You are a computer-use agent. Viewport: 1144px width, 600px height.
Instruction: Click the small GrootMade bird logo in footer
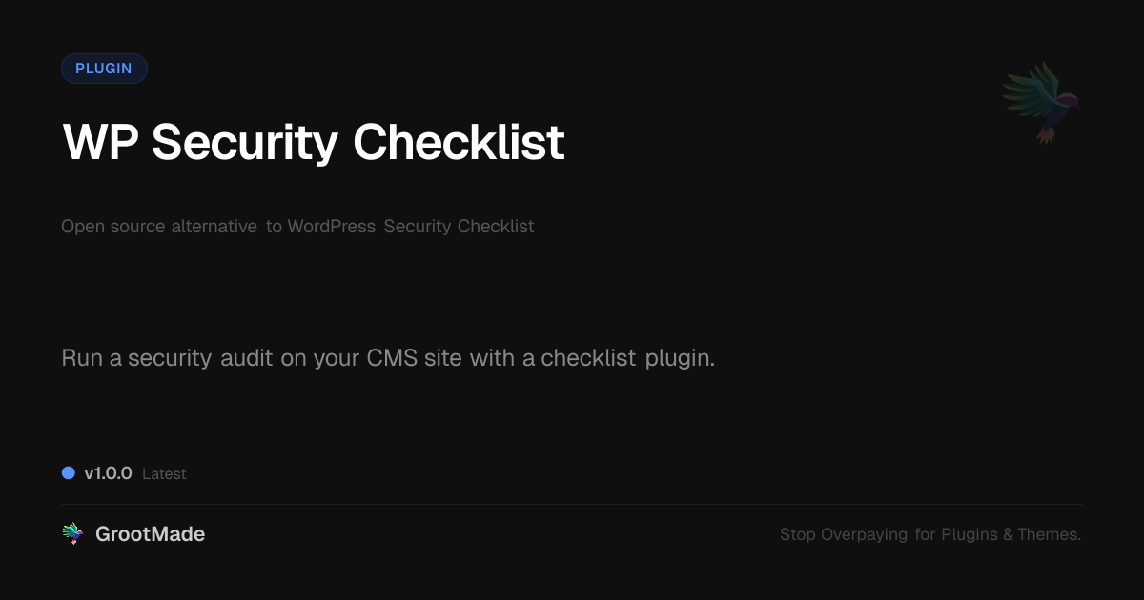click(72, 534)
